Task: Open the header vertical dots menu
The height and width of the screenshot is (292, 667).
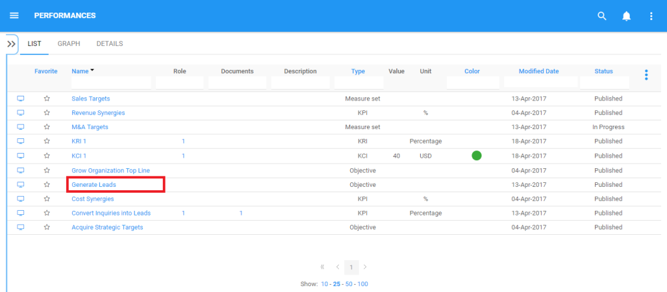Action: 651,16
